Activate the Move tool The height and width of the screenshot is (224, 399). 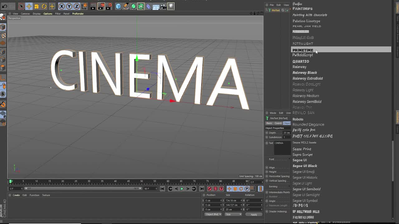click(x=29, y=6)
